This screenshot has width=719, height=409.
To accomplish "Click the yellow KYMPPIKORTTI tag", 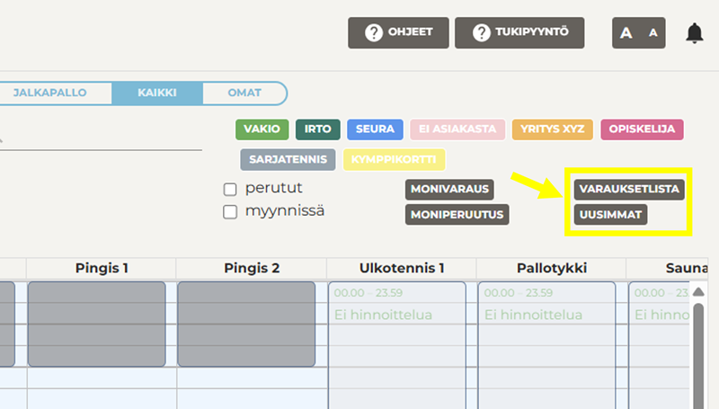I will (x=395, y=160).
